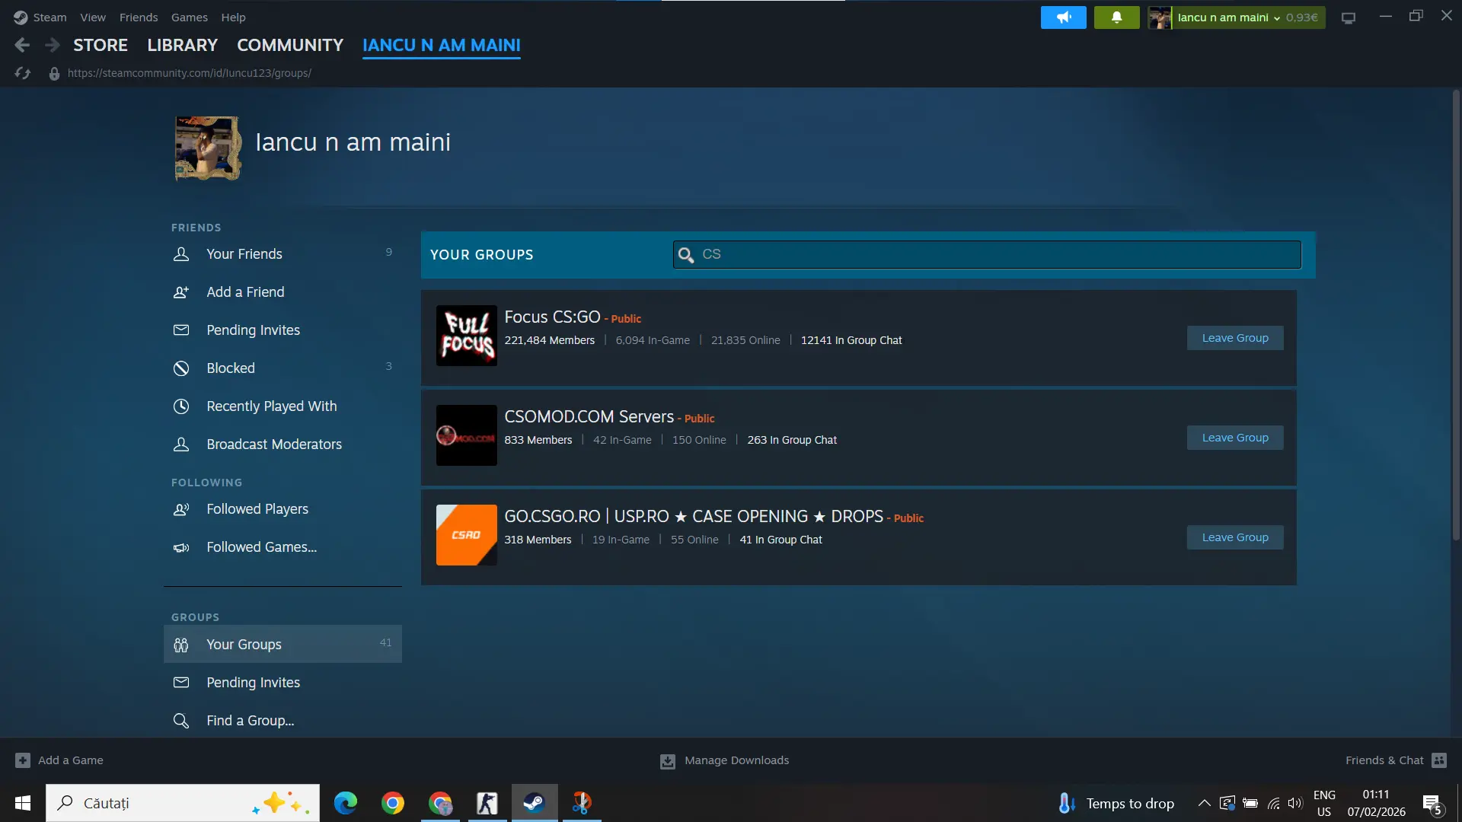Screen dimensions: 1462x822
Task: Switch to the STORE tab
Action: [101, 46]
